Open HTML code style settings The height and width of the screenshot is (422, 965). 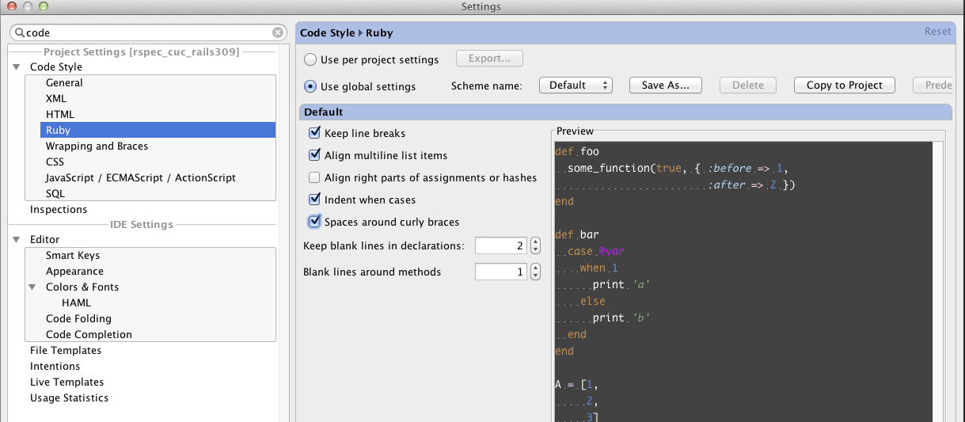click(60, 114)
